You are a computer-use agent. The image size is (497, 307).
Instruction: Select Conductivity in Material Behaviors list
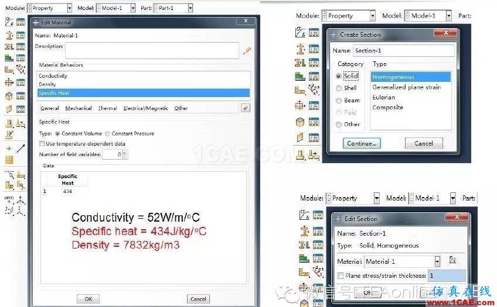[x=144, y=76]
